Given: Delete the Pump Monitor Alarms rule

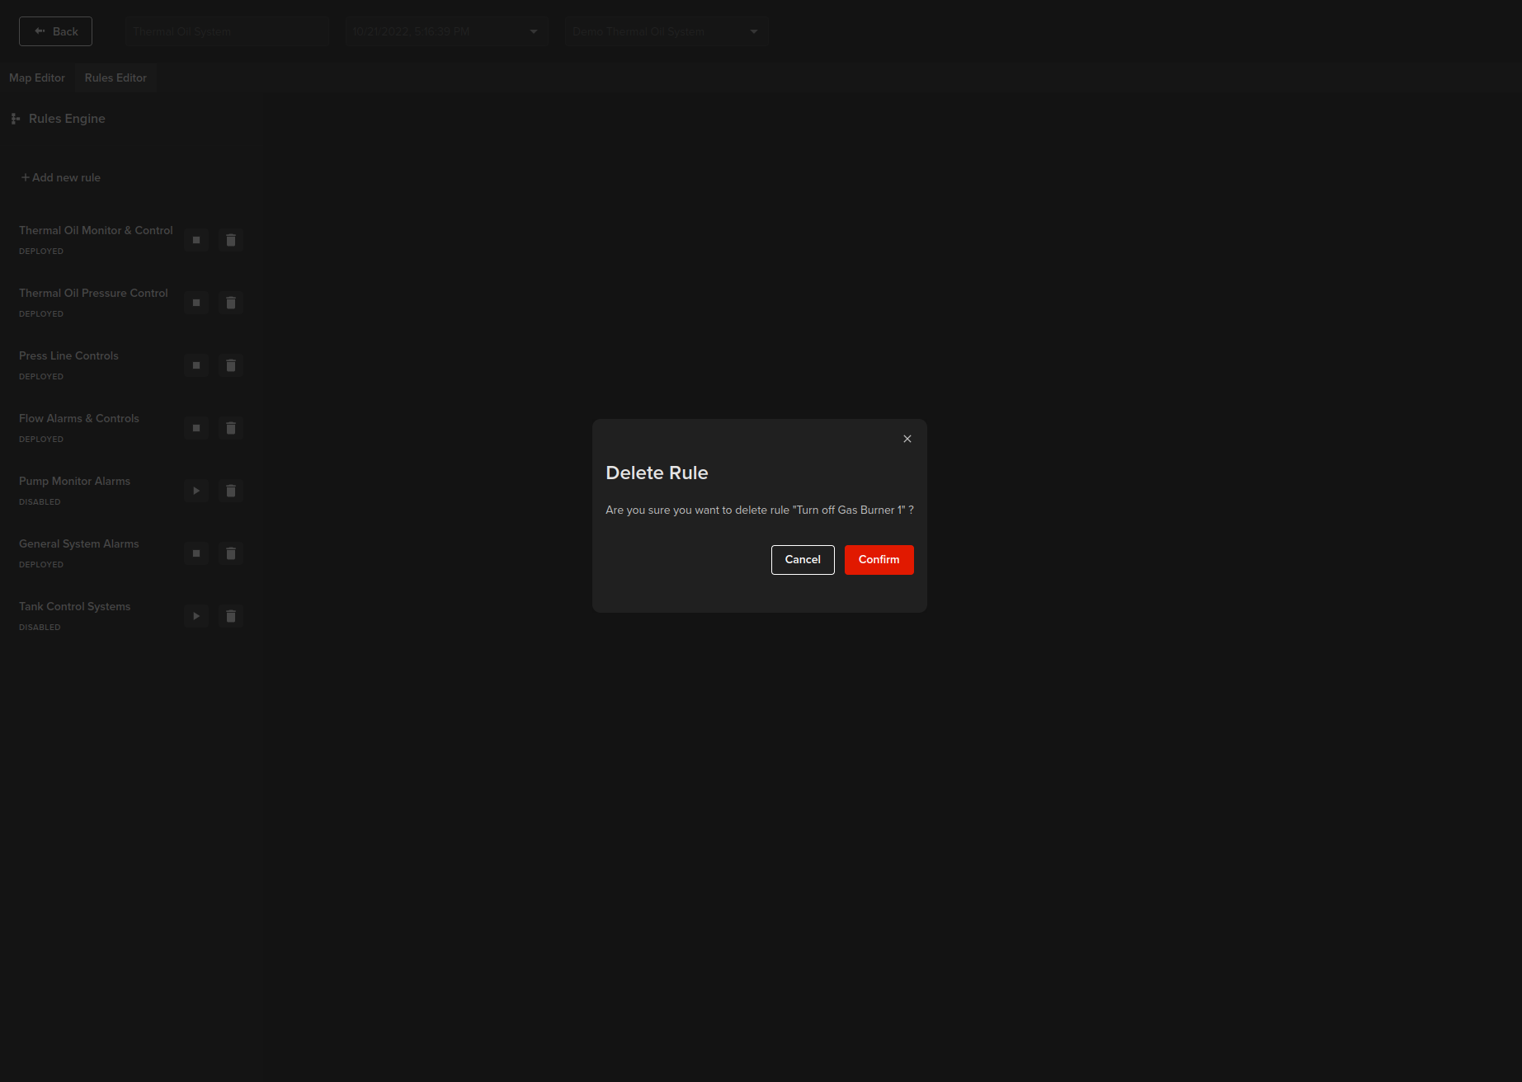Looking at the screenshot, I should (x=231, y=491).
